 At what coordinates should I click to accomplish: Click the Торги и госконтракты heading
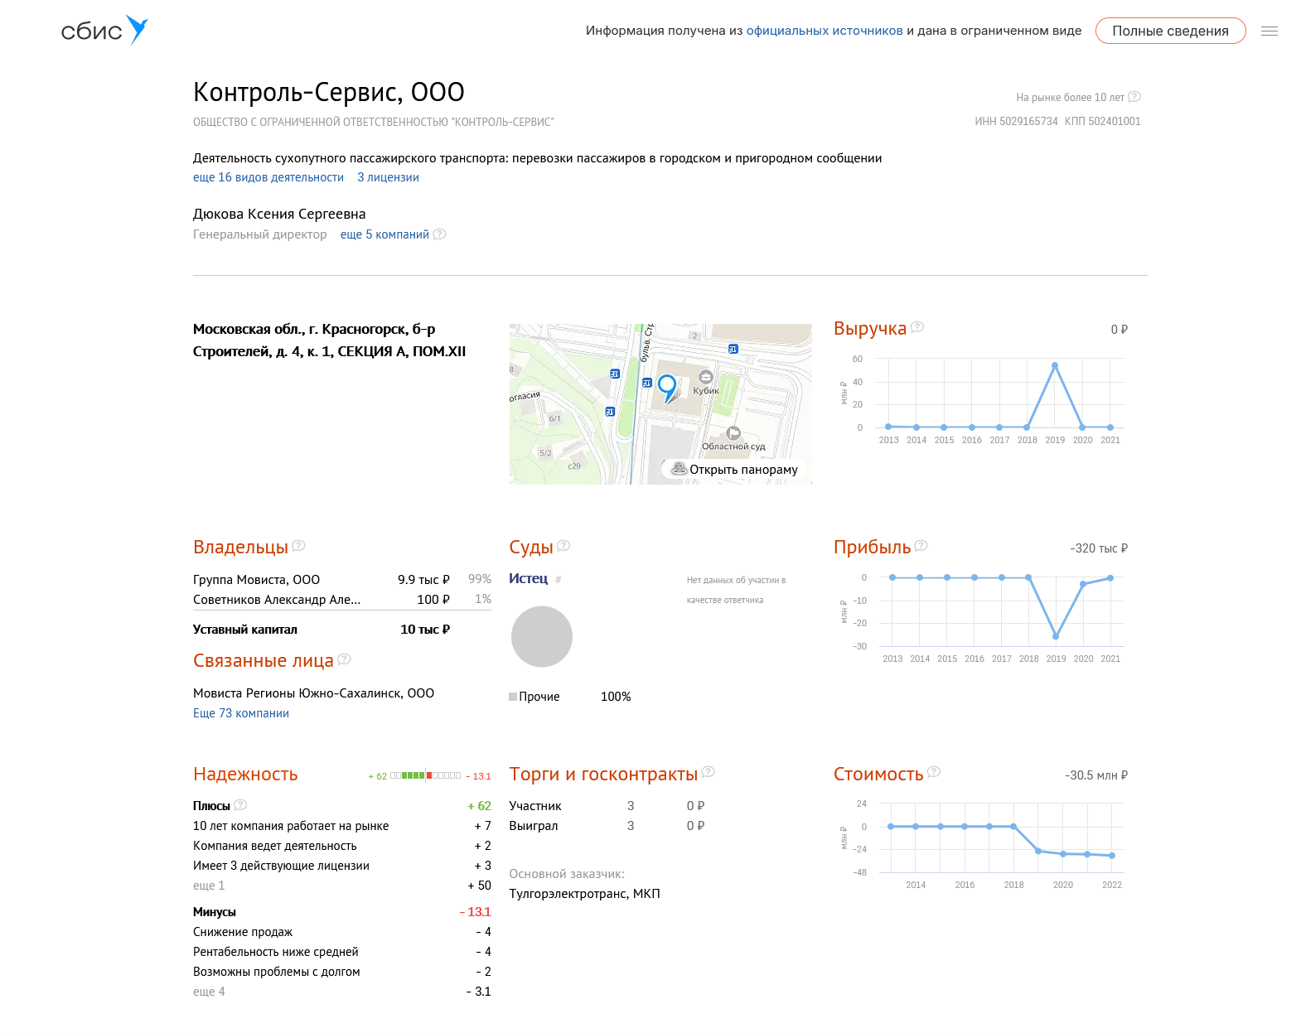tap(603, 775)
